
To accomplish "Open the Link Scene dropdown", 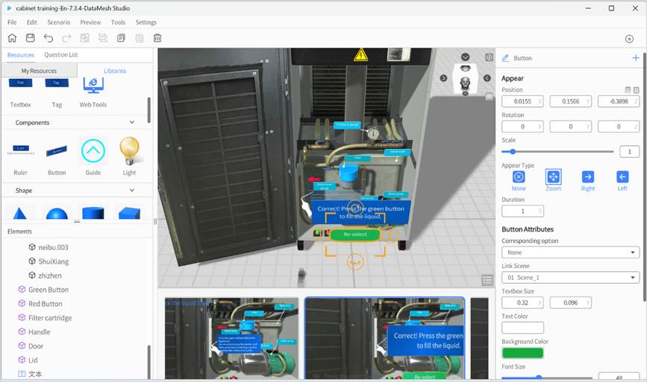I will 570,278.
